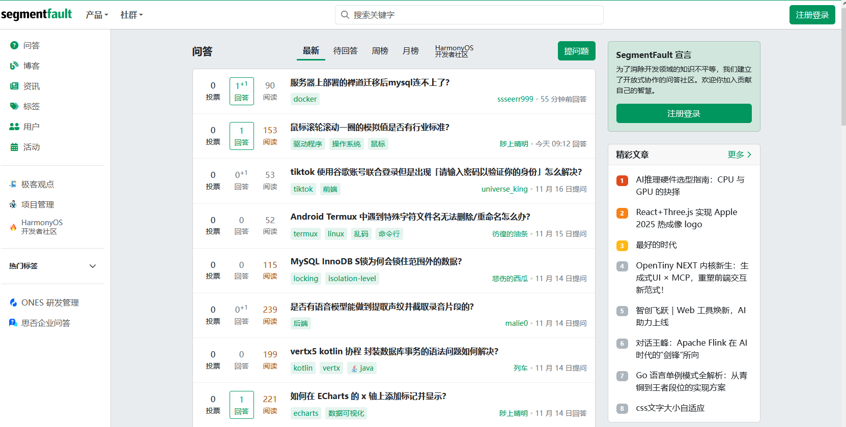Screen dimensions: 846x427
Task: Open article React+Three.js 实现 Apple 热成像 logo
Action: (686, 218)
